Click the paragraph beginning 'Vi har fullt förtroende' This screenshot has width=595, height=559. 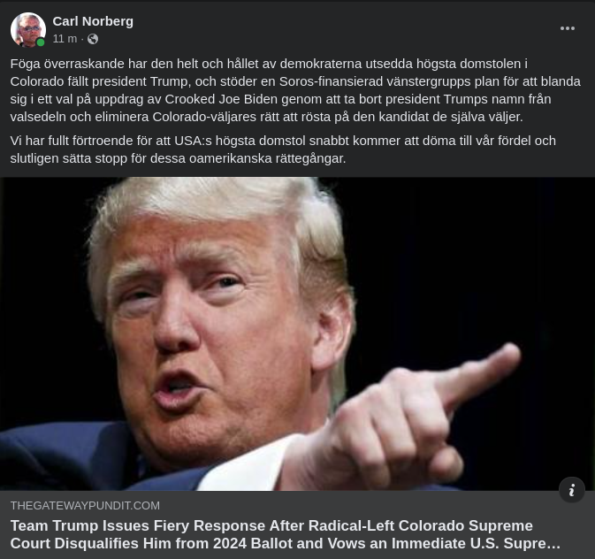point(283,149)
